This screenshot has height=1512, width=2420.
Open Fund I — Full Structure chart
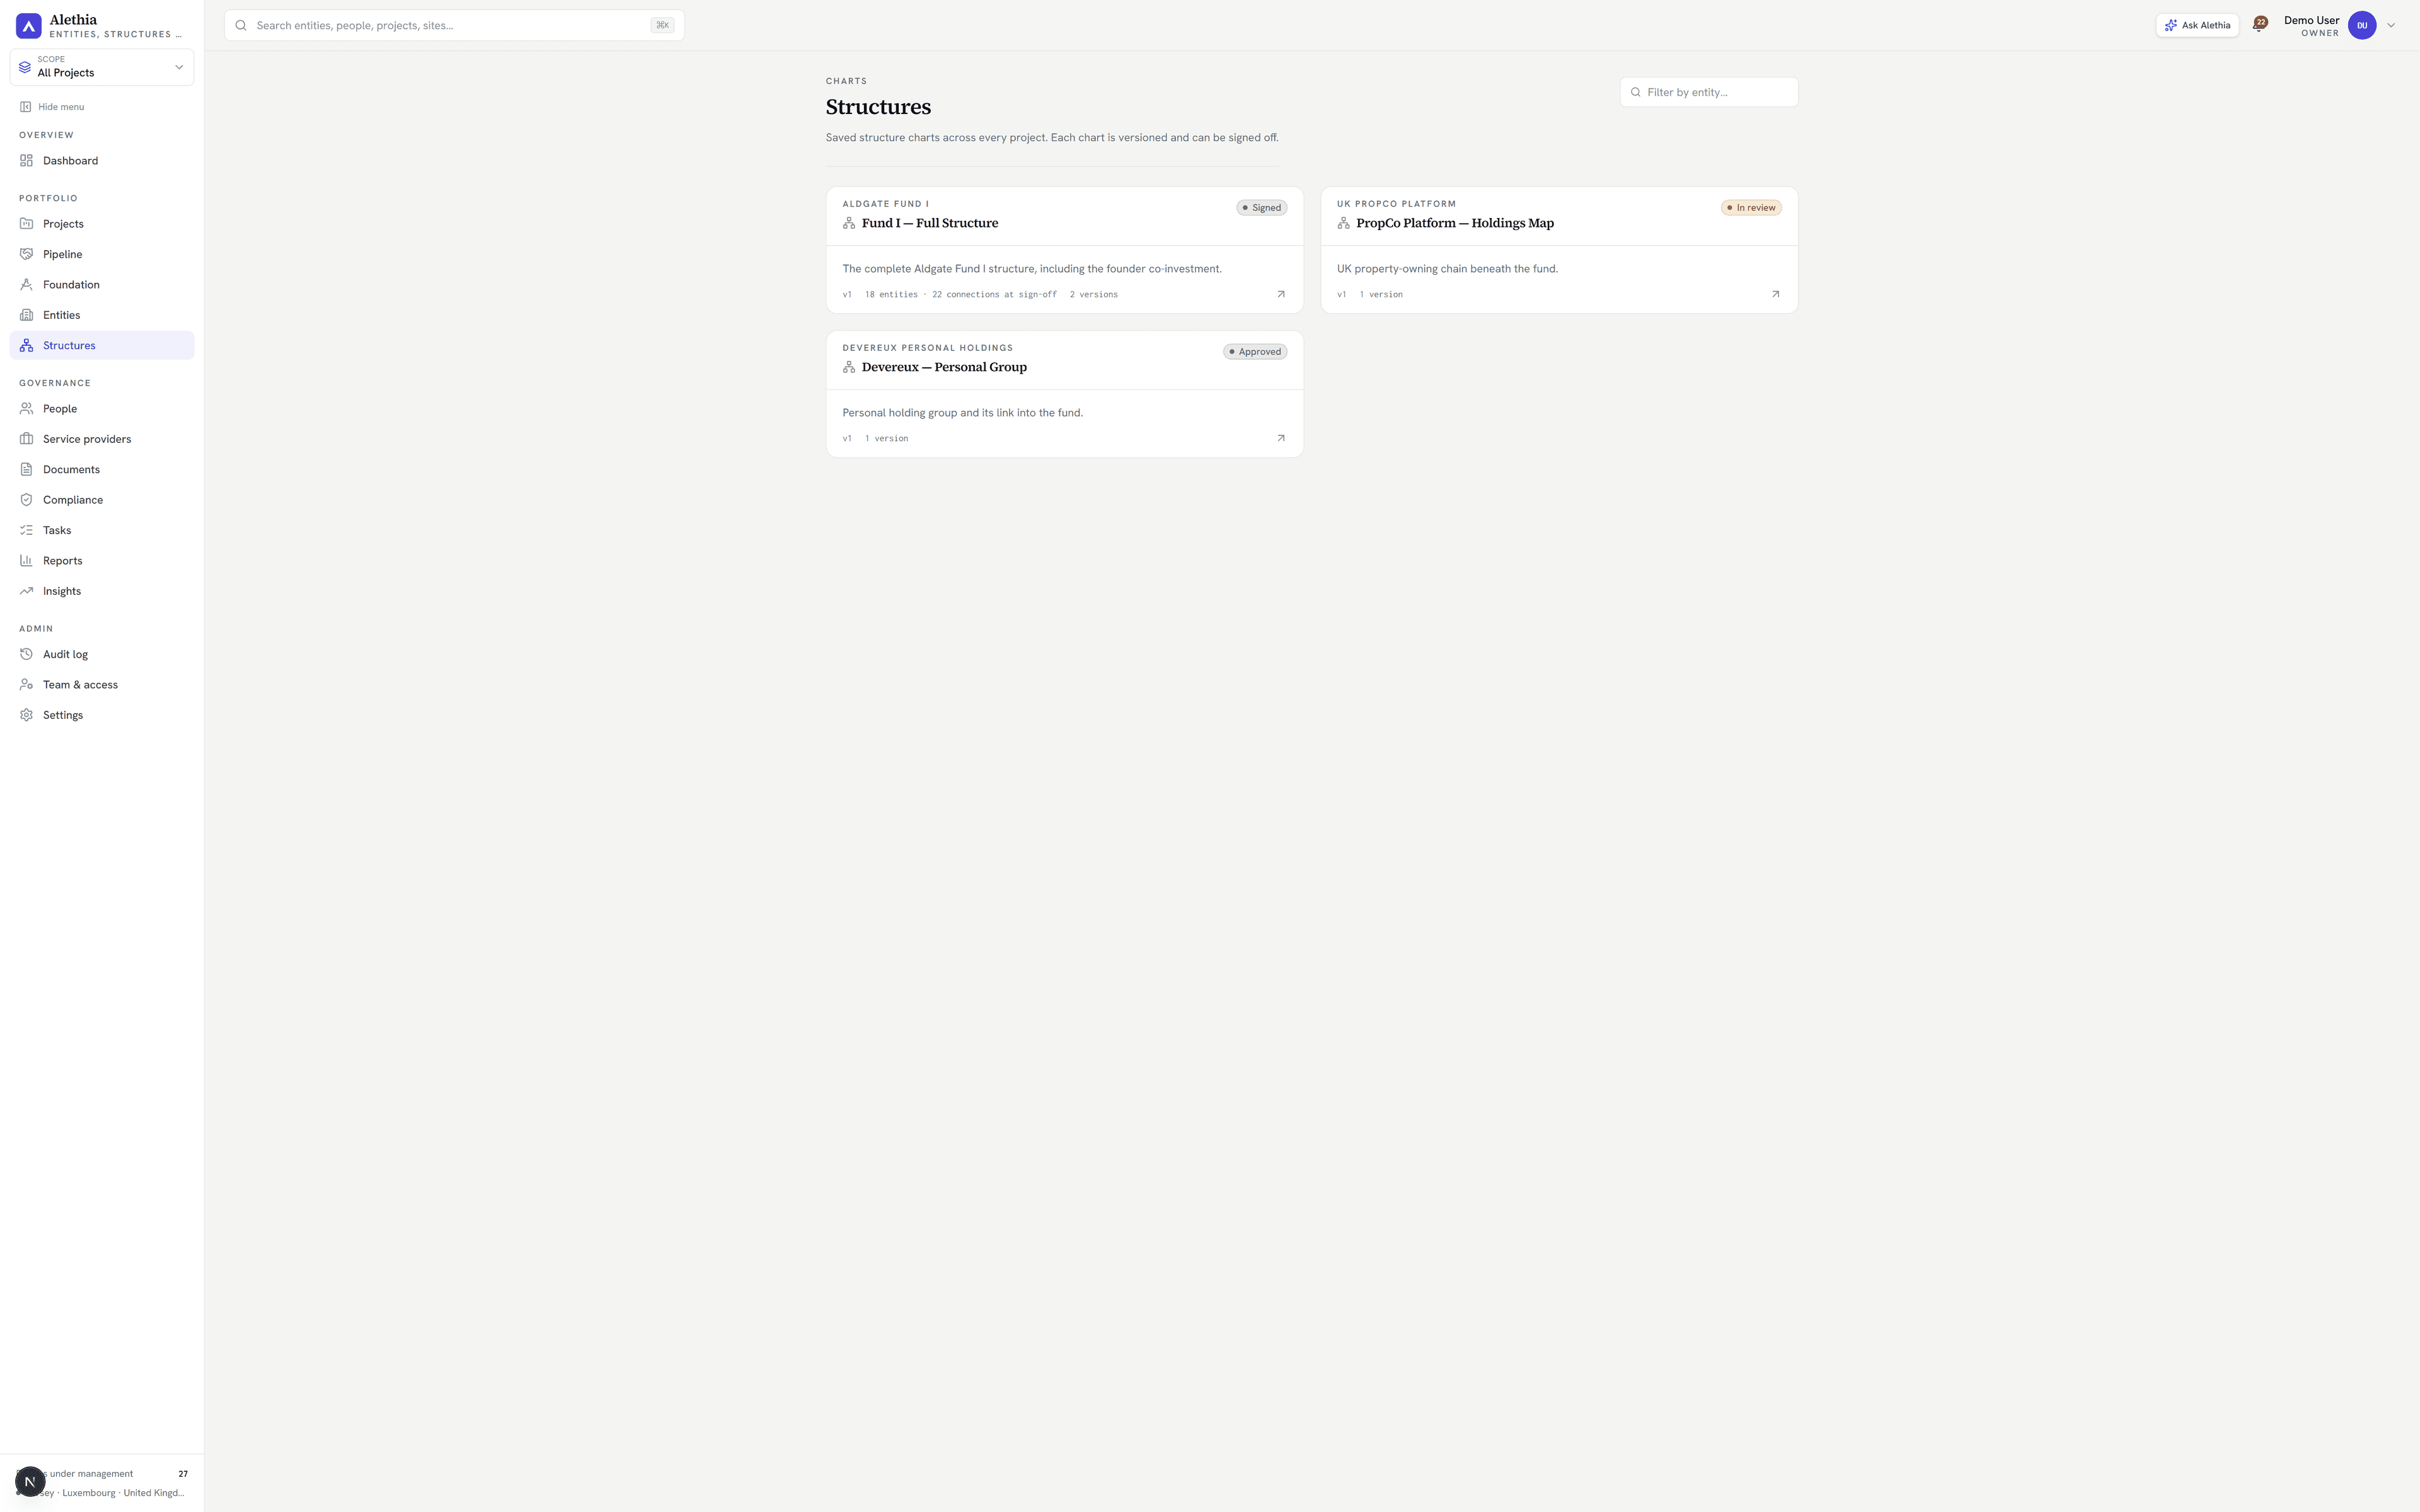tap(930, 223)
